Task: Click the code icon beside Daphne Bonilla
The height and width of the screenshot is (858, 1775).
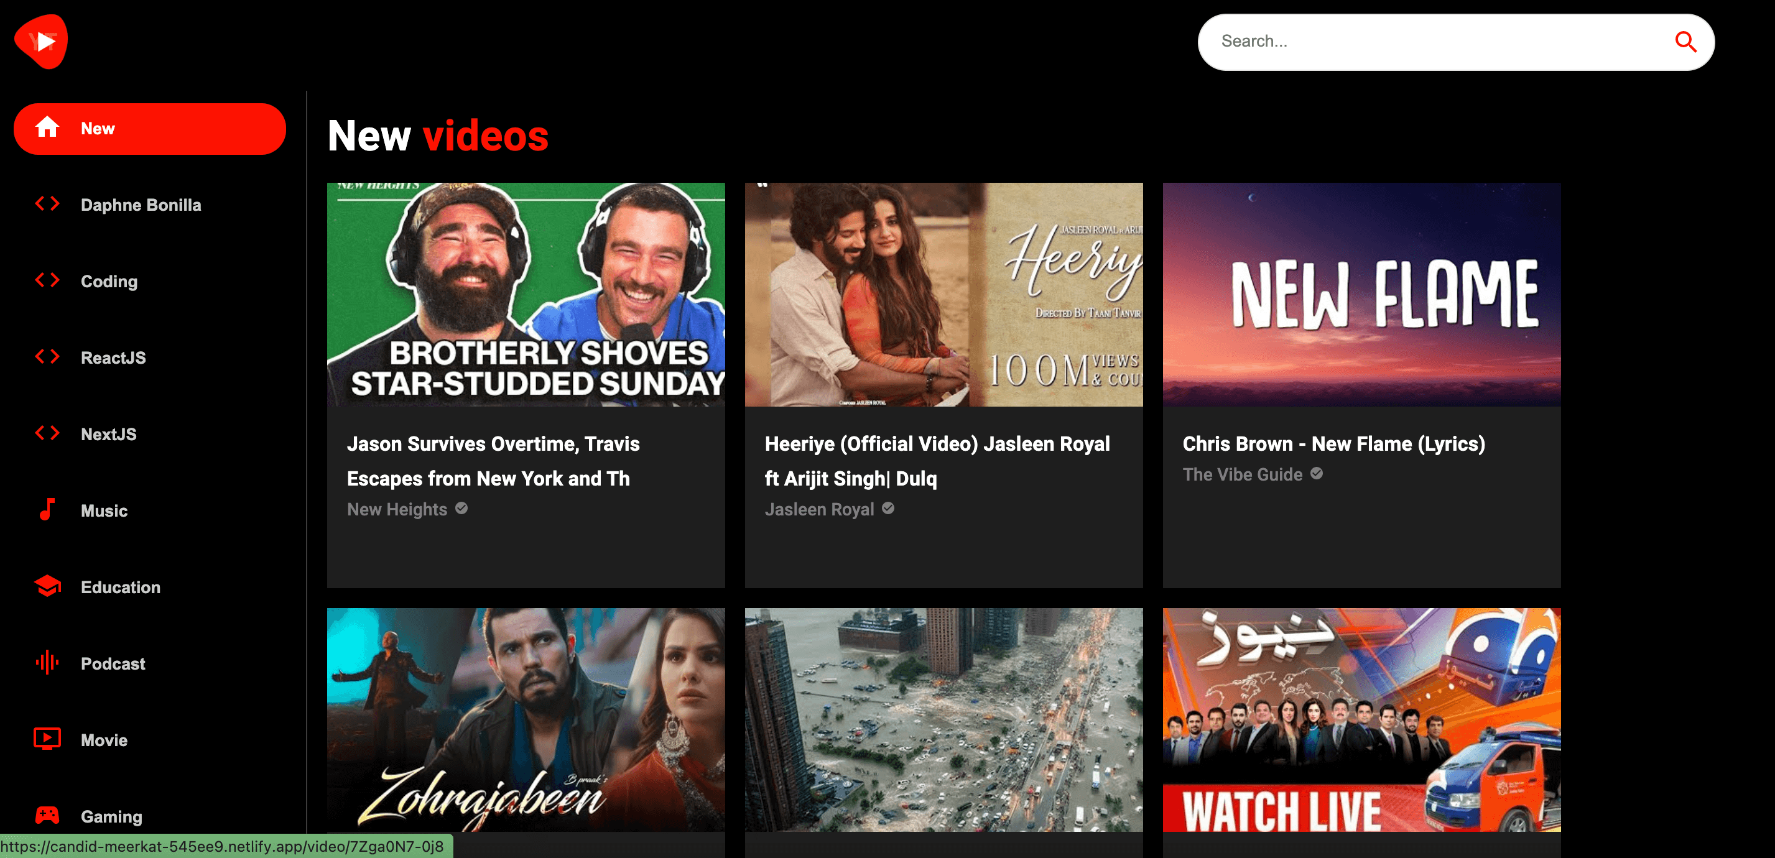Action: (47, 204)
